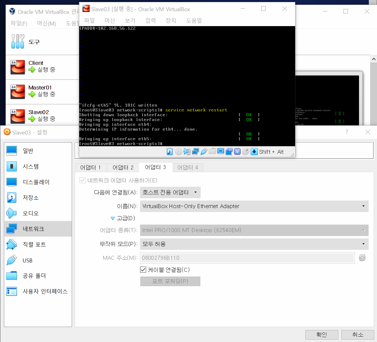Open 머신 menu in Slave03 VM window
The image size is (377, 342).
click(110, 20)
